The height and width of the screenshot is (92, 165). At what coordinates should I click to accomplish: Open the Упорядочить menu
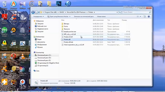tap(38, 16)
